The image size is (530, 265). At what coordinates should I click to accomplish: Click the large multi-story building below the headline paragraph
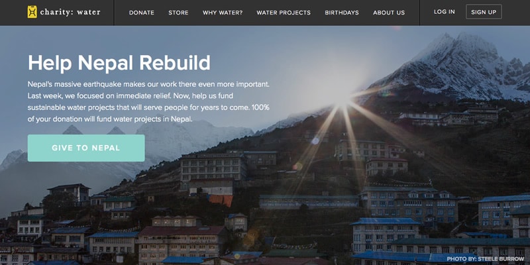pos(213,168)
